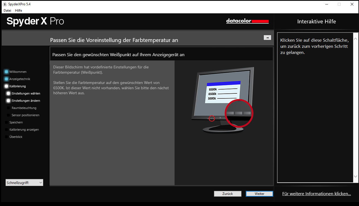The width and height of the screenshot is (359, 206).
Task: Go to the Willkommen step
Action: click(16, 72)
